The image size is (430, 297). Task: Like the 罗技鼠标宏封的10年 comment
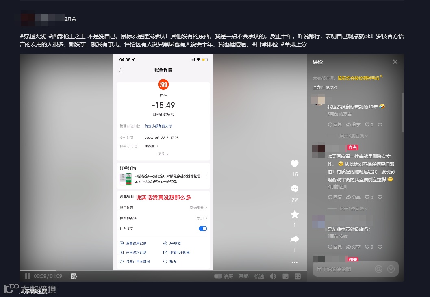point(369,124)
